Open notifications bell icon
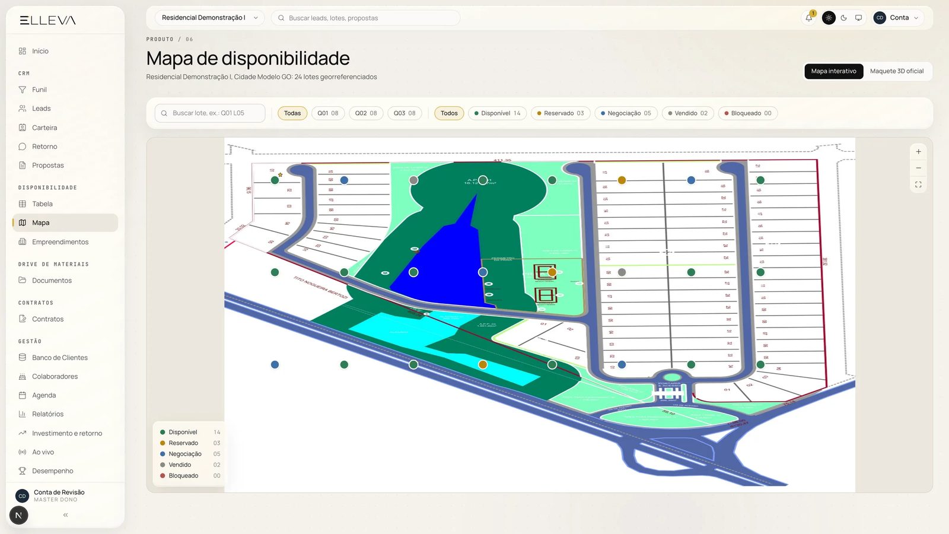 (809, 18)
